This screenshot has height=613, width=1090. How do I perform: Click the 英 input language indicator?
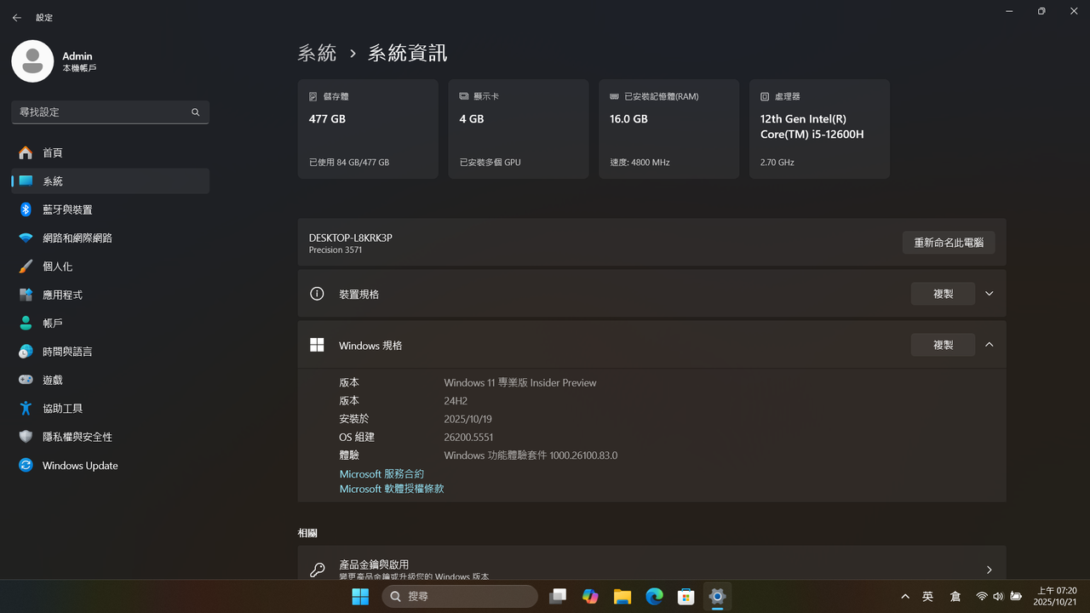(x=928, y=597)
